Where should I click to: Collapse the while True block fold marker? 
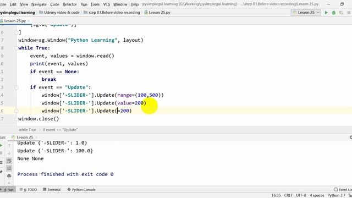click(x=16, y=48)
